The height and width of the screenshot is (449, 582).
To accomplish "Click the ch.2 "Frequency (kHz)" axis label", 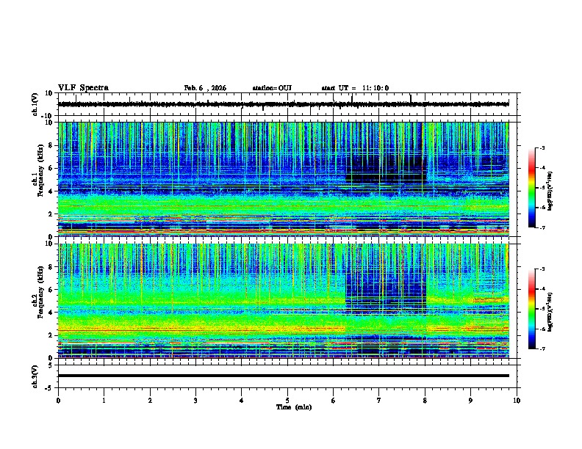I will point(40,292).
